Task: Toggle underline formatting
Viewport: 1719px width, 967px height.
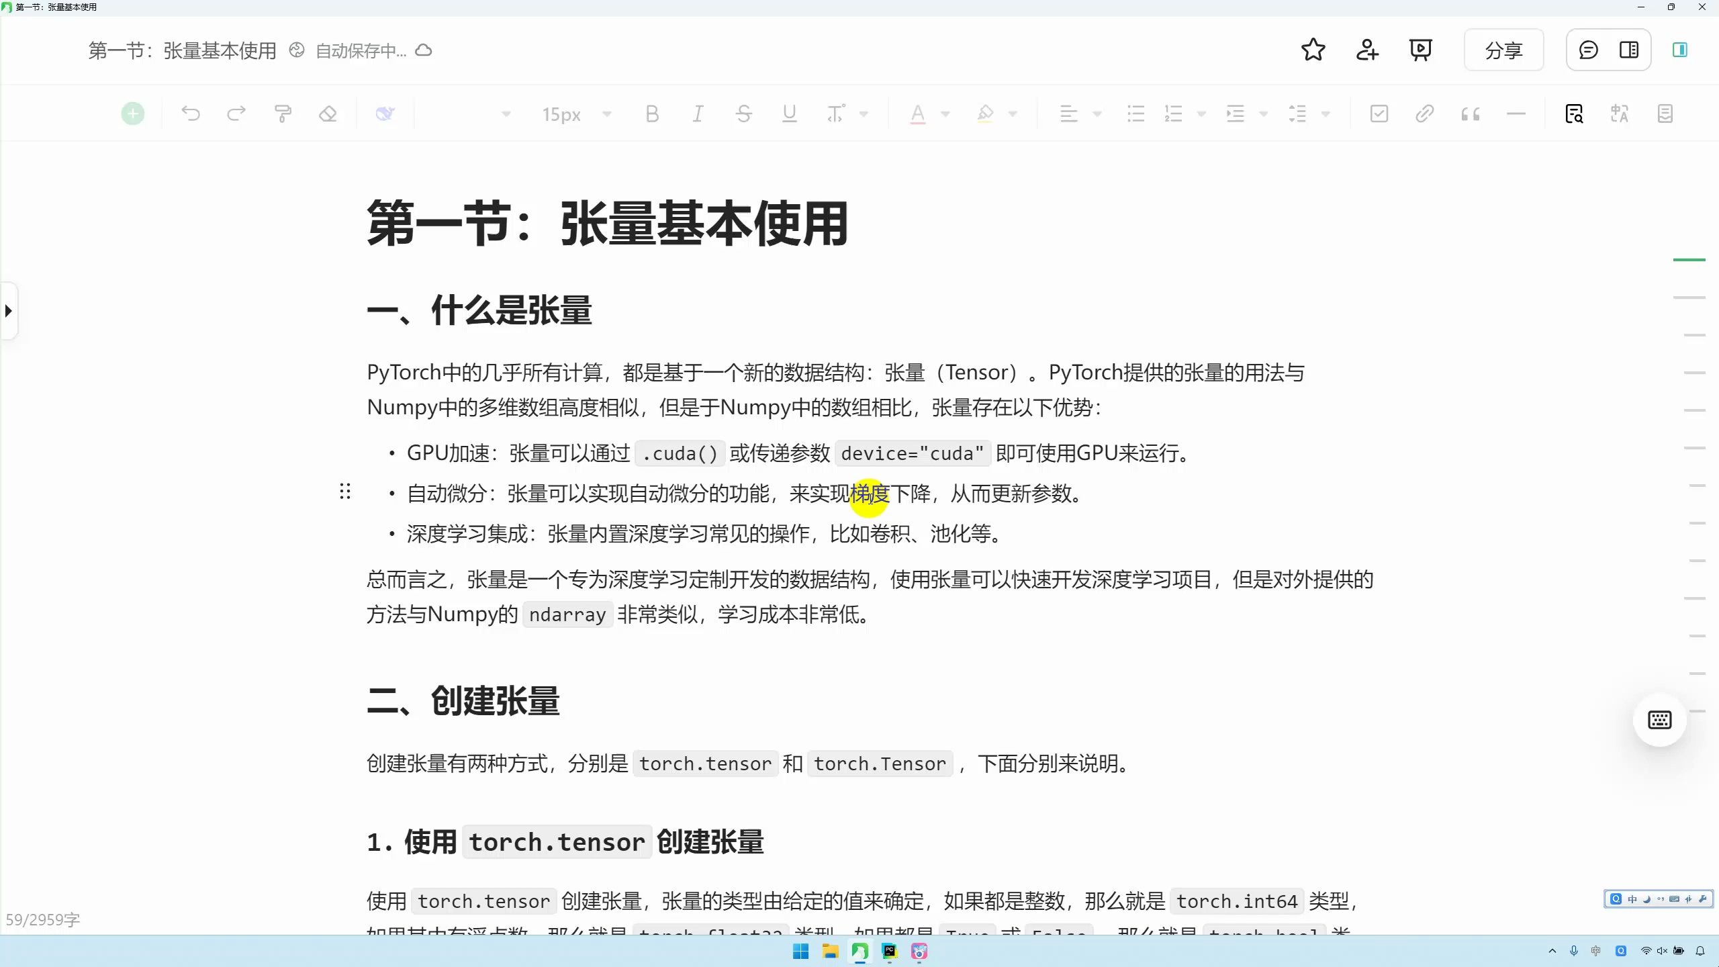Action: (788, 113)
